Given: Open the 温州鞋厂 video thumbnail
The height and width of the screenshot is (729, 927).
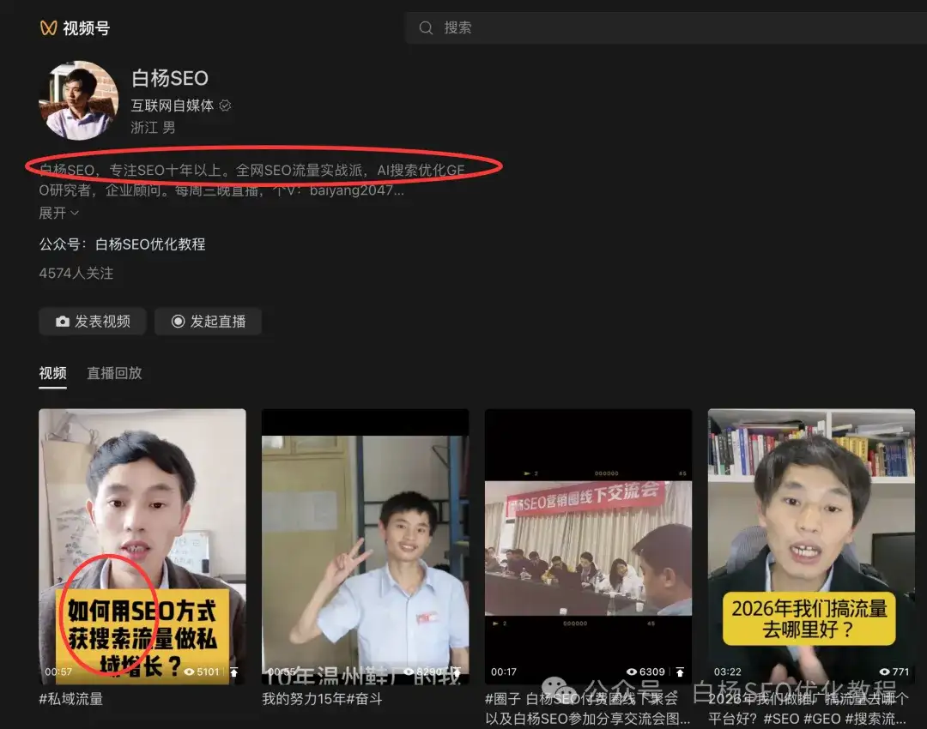Looking at the screenshot, I should tap(366, 546).
